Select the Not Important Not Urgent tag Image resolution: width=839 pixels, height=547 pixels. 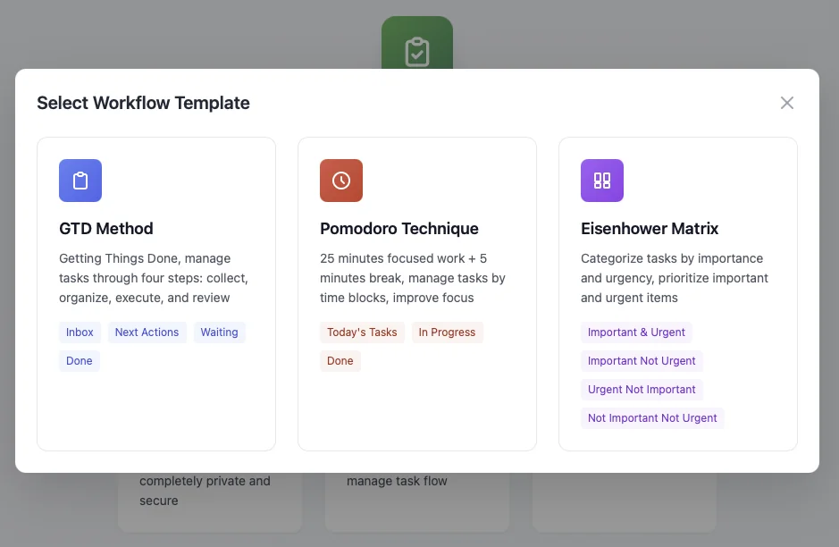pos(652,418)
